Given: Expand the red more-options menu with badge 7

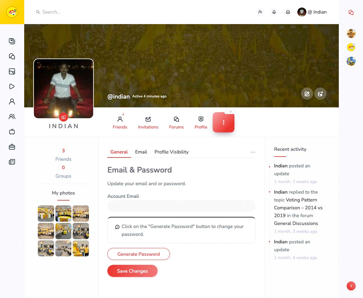Looking at the screenshot, I should click(x=224, y=122).
